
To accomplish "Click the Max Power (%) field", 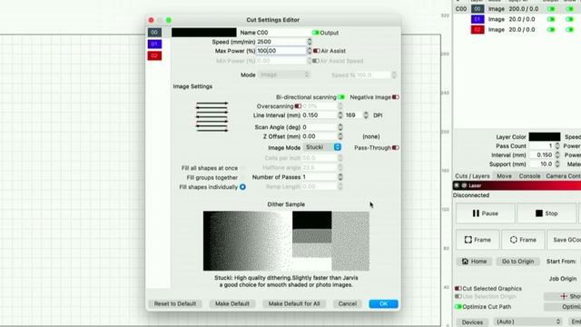I will [281, 51].
